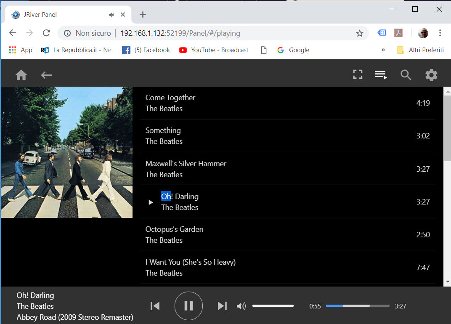Click elapsed time 0:55
Screen dimensions: 451x324
[315, 306]
